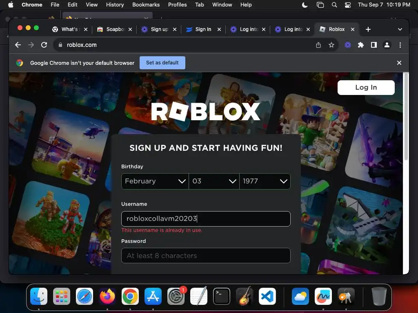Open the Chrome three-dot menu

pos(400,45)
